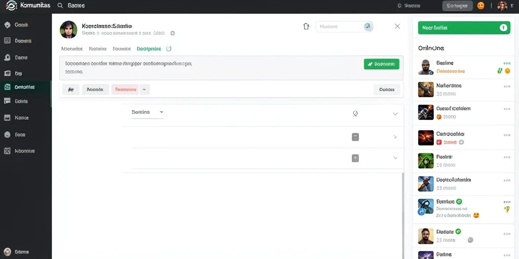Click the gray button on the right end of the toolbar

click(x=387, y=90)
